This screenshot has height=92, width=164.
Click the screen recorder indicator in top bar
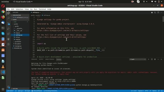click(133, 2)
